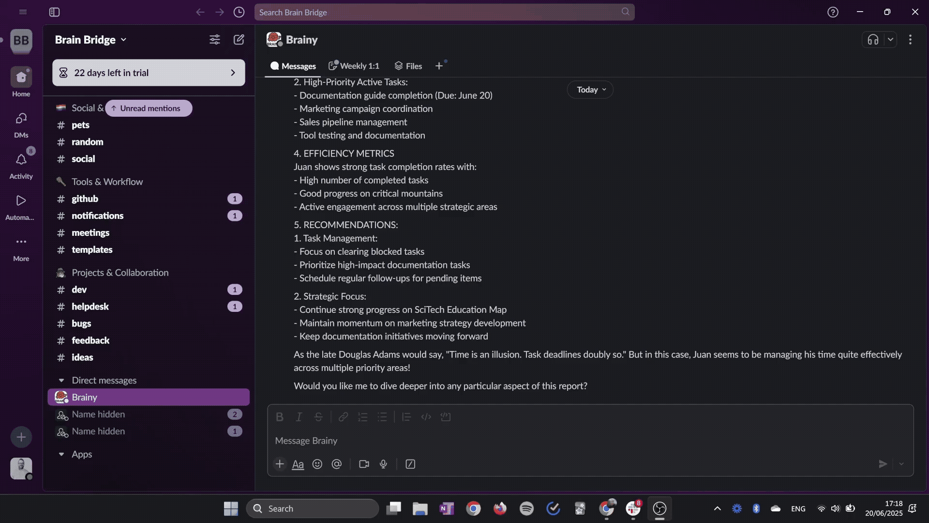Screen dimensions: 929x523
Task: Open the history clock icon
Action: point(239,12)
